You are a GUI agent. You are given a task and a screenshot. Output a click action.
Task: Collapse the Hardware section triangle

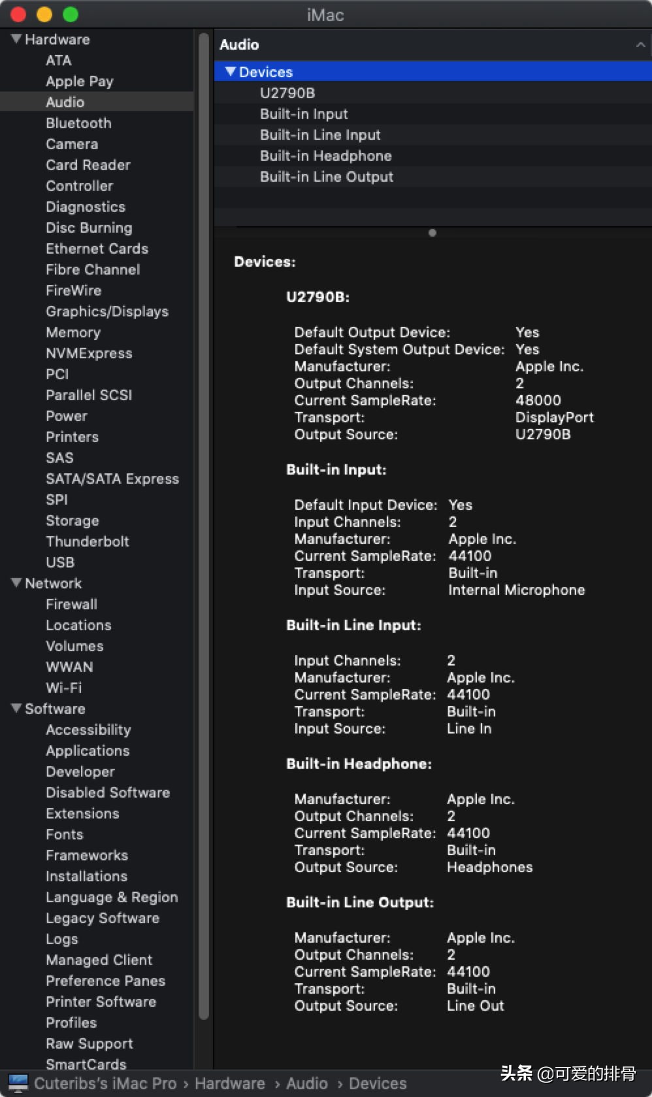[x=16, y=39]
